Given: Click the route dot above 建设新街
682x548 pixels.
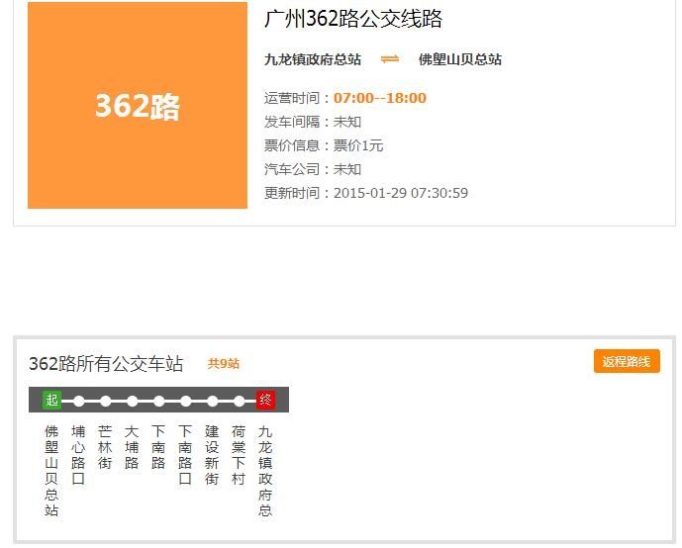Looking at the screenshot, I should coord(212,401).
